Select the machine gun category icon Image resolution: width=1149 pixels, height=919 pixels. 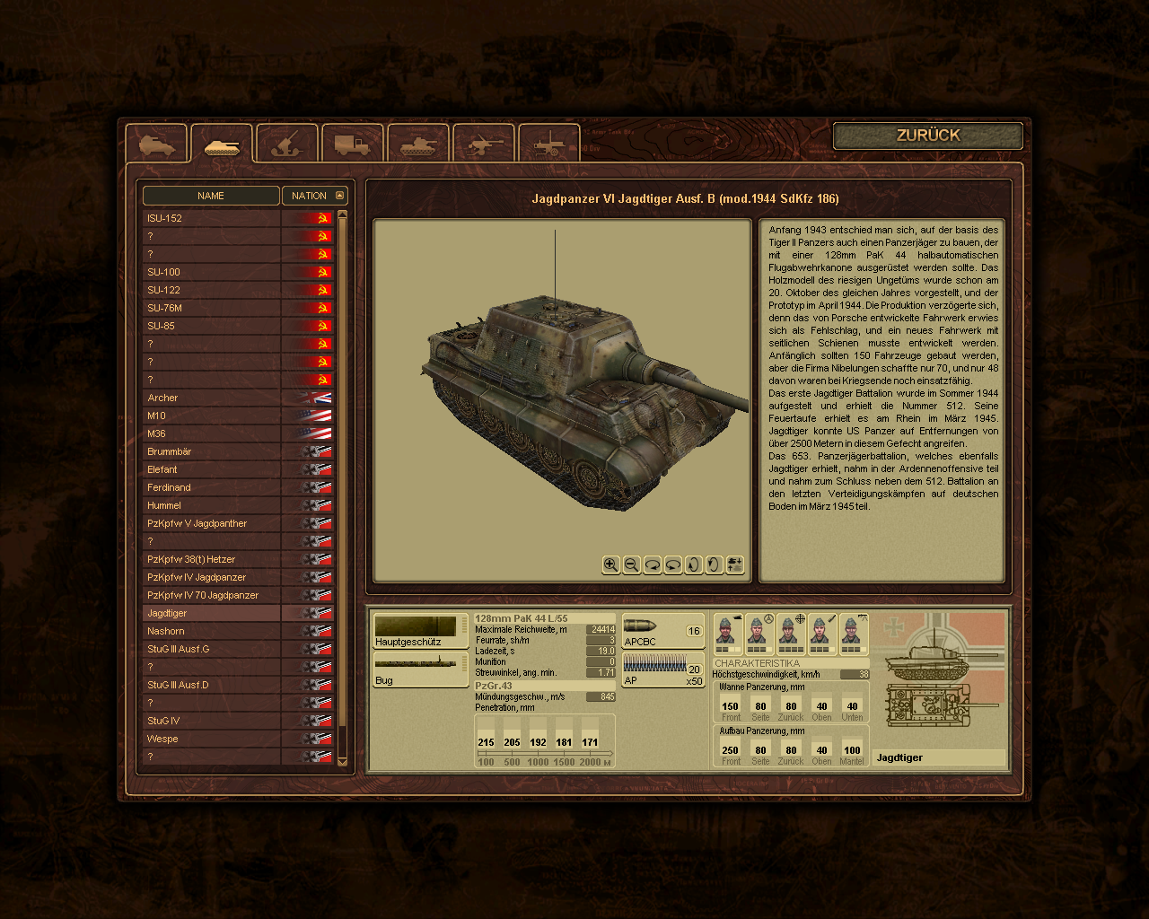click(548, 144)
